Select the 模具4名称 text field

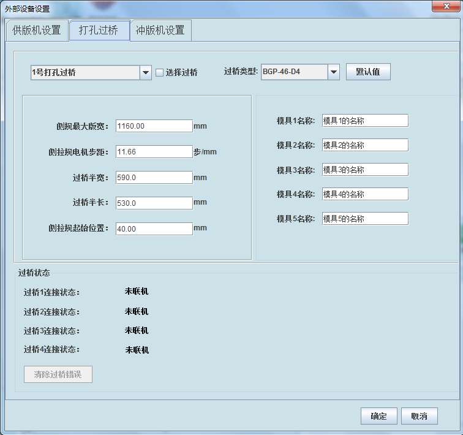point(364,194)
